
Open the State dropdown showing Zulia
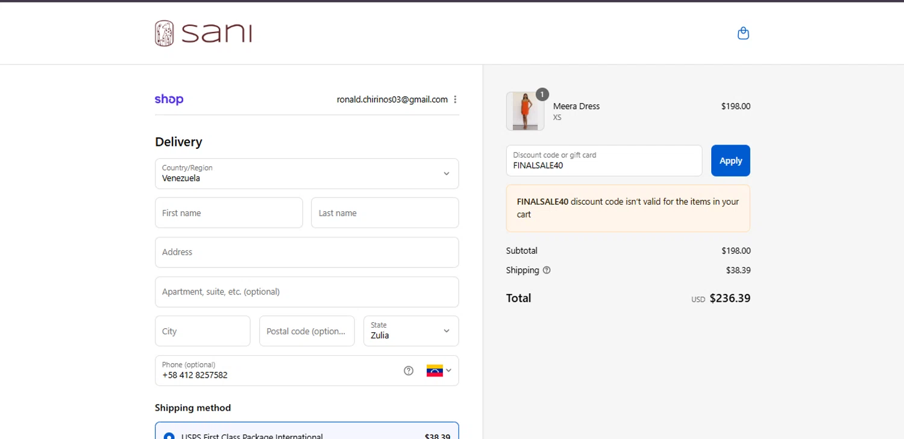[411, 331]
